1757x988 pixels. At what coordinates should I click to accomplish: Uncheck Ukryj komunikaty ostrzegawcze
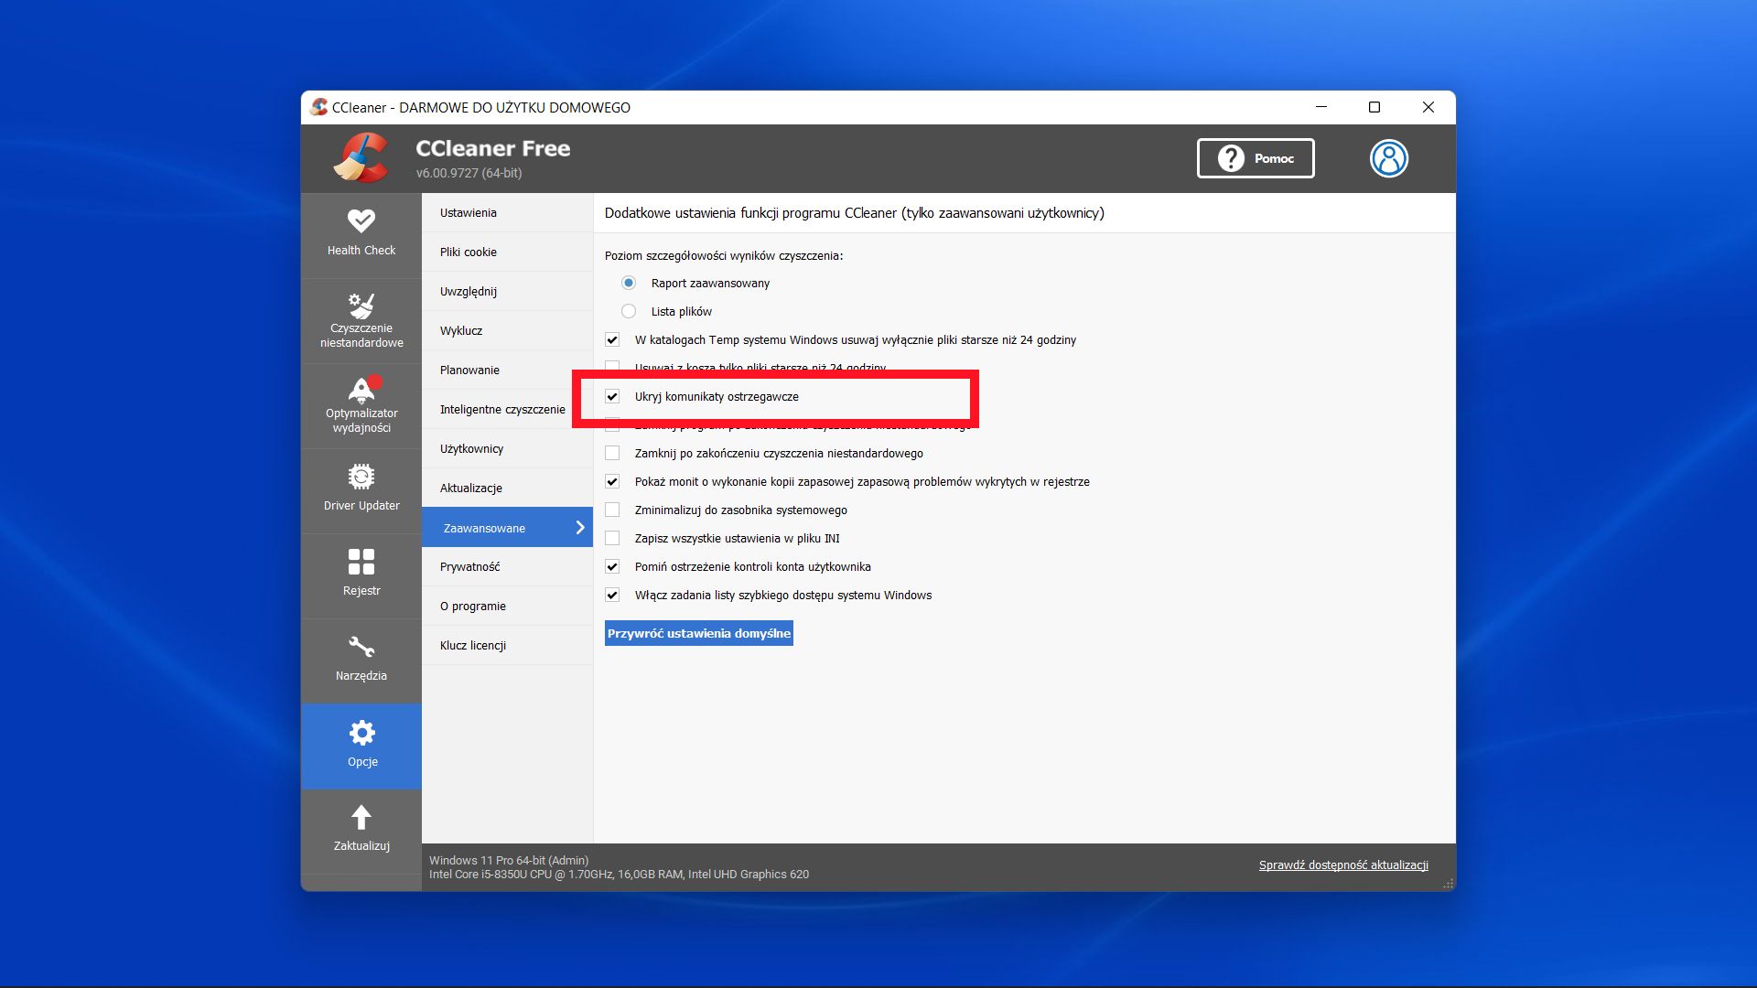tap(611, 396)
